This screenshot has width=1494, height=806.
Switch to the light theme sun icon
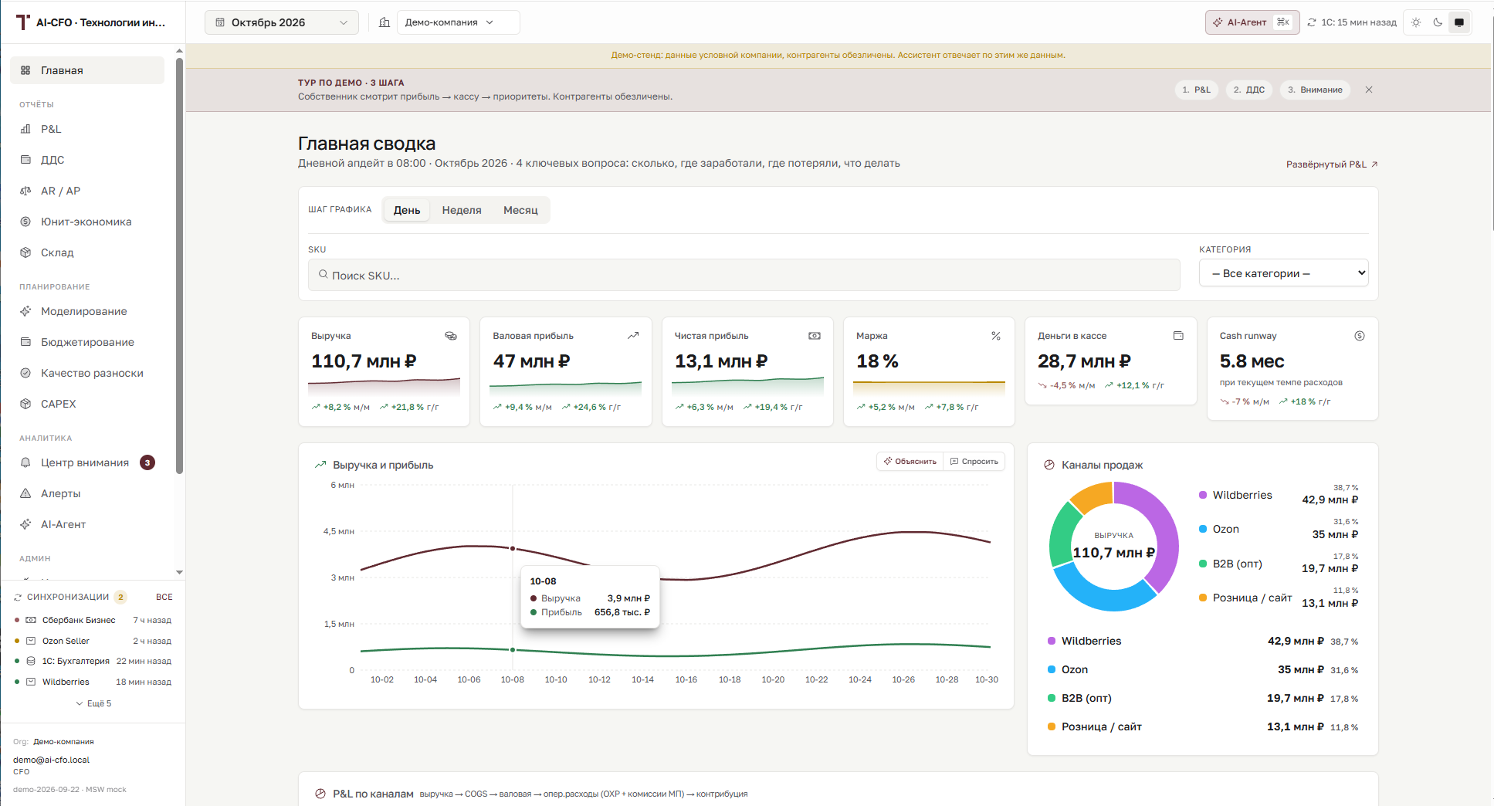coord(1416,22)
